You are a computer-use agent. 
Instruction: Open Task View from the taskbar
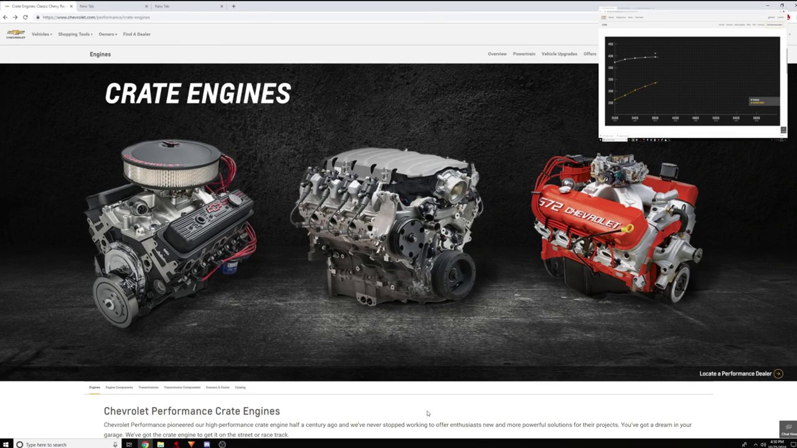(129, 444)
